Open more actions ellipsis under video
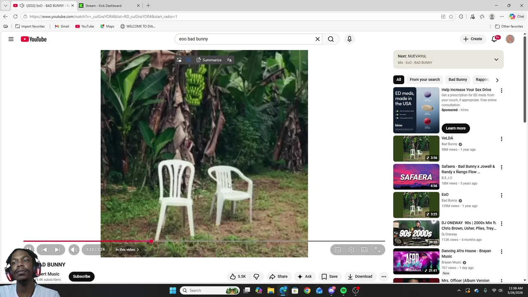528x297 pixels. pyautogui.click(x=384, y=276)
